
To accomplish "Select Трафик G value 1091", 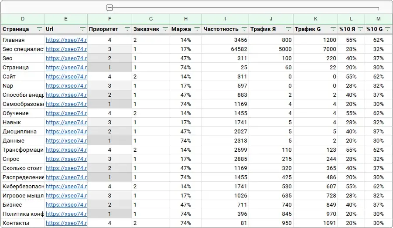I will (315, 223).
